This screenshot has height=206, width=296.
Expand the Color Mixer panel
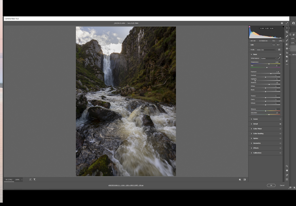tap(257, 129)
